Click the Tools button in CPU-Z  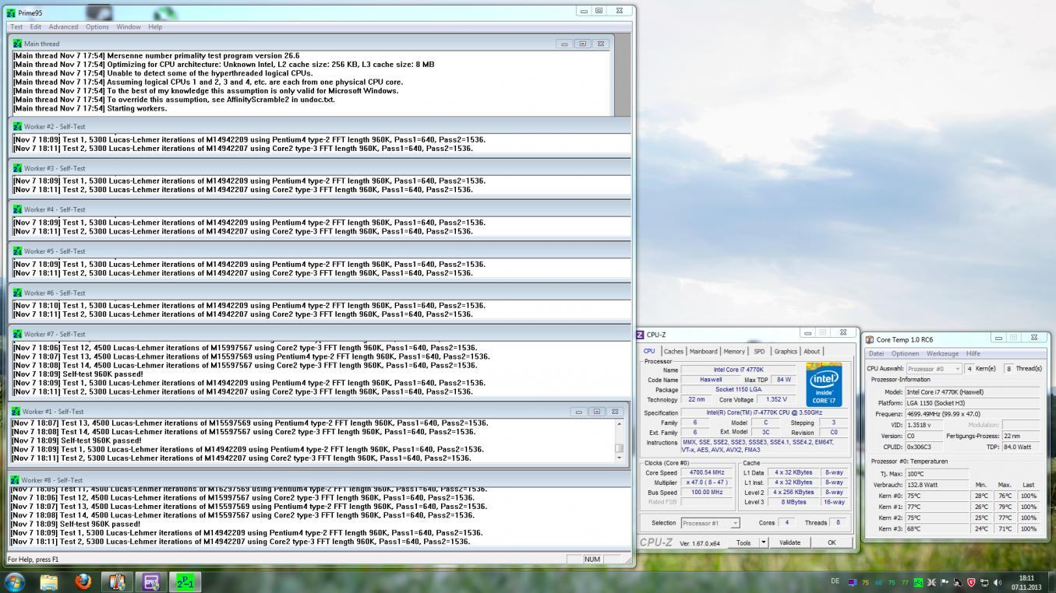pyautogui.click(x=743, y=542)
